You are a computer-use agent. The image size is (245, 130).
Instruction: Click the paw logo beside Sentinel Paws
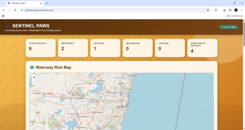pos(8,26)
